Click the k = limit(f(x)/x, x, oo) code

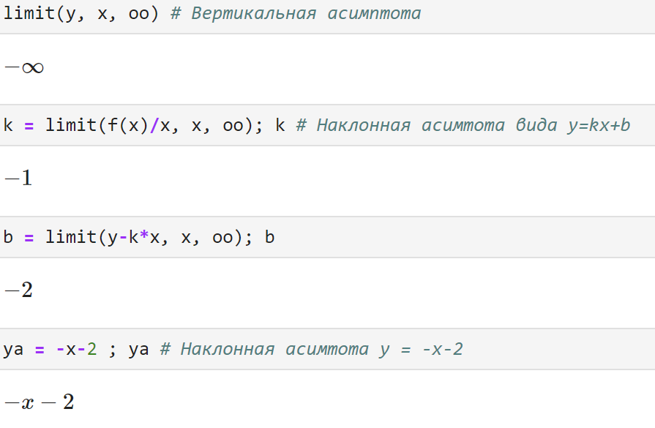[133, 125]
